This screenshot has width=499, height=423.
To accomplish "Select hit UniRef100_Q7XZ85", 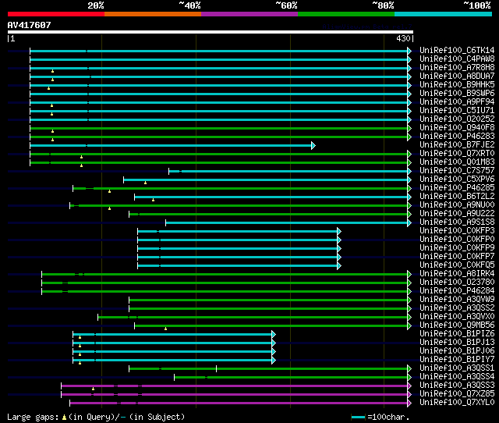I will (x=457, y=394).
